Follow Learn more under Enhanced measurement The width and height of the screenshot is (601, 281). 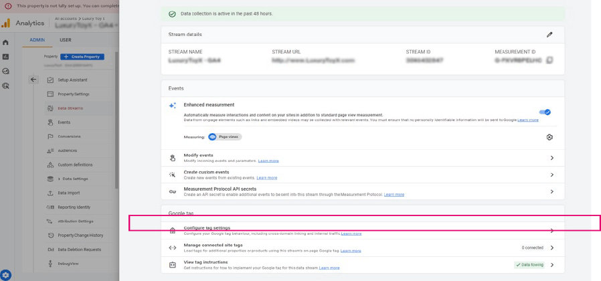pos(528,120)
